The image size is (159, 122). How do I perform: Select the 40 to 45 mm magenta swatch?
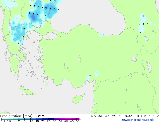point(68,119)
